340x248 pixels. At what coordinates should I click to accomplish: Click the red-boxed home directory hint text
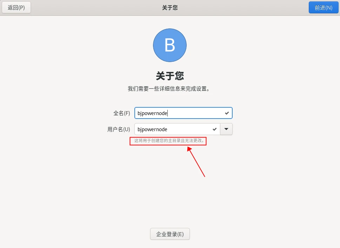[x=169, y=140]
